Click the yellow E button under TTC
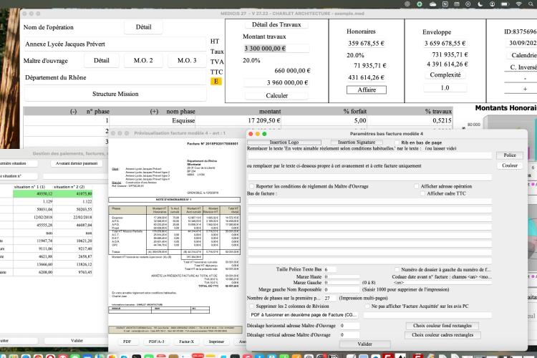 pos(216,81)
